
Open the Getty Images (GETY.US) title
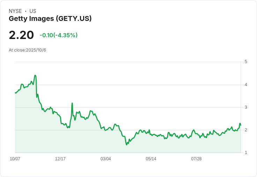[50, 19]
